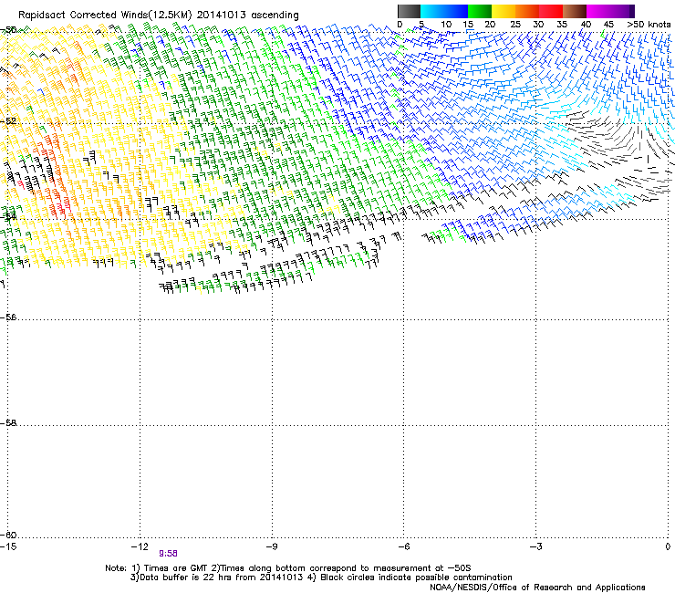This screenshot has height=593, width=675.
Task: Click the '-15' longitude axis label
Action: (x=7, y=546)
